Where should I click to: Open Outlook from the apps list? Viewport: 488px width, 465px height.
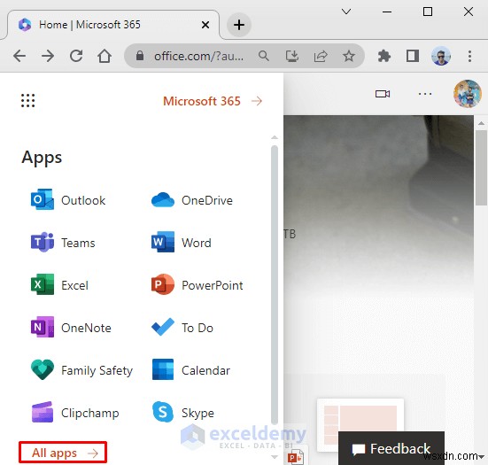click(68, 200)
